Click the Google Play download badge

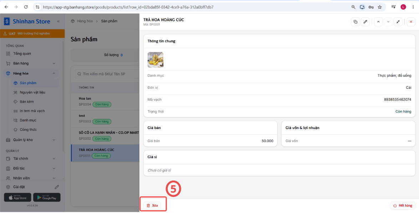47,197
